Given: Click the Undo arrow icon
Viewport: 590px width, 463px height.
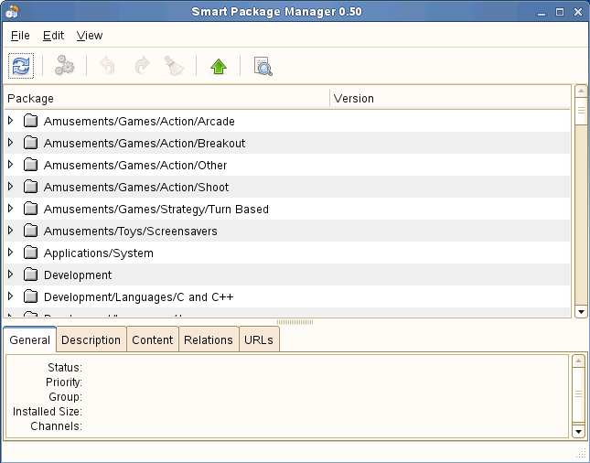Looking at the screenshot, I should (108, 66).
